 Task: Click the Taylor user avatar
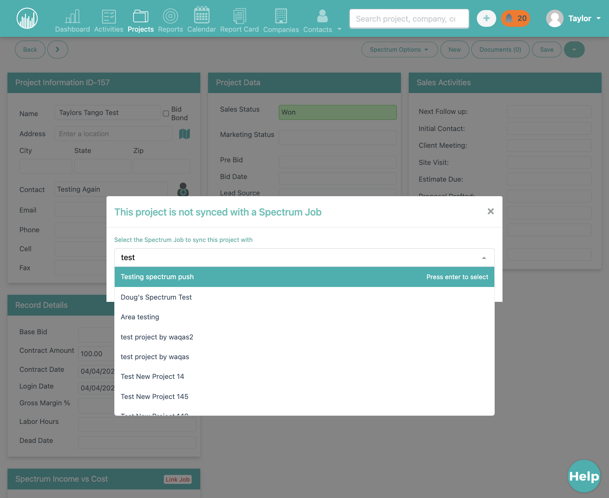point(555,18)
